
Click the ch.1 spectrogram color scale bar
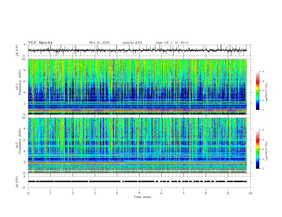[257, 91]
